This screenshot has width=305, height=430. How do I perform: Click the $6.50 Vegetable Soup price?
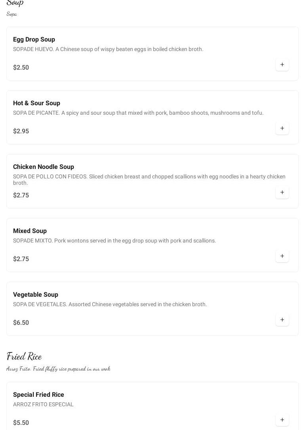[21, 323]
